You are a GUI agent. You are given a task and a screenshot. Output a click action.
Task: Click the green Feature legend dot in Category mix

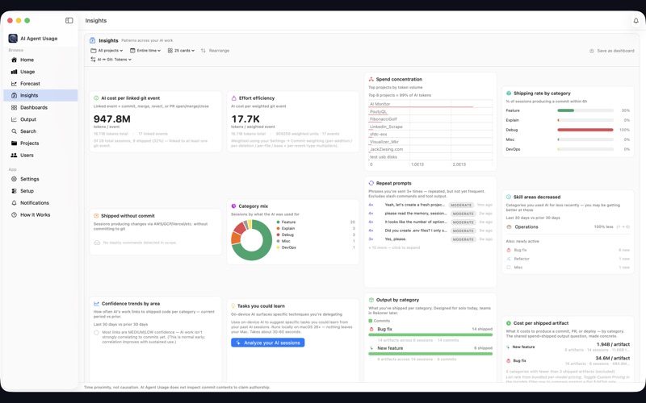pos(279,222)
